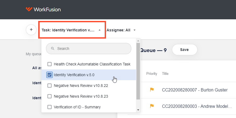Click the search magnifier icon
236x118 pixels.
pos(52,49)
